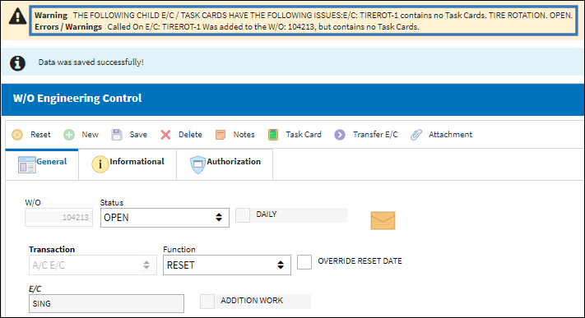
Task: Open the Status dropdown showing OPEN
Action: [x=165, y=218]
